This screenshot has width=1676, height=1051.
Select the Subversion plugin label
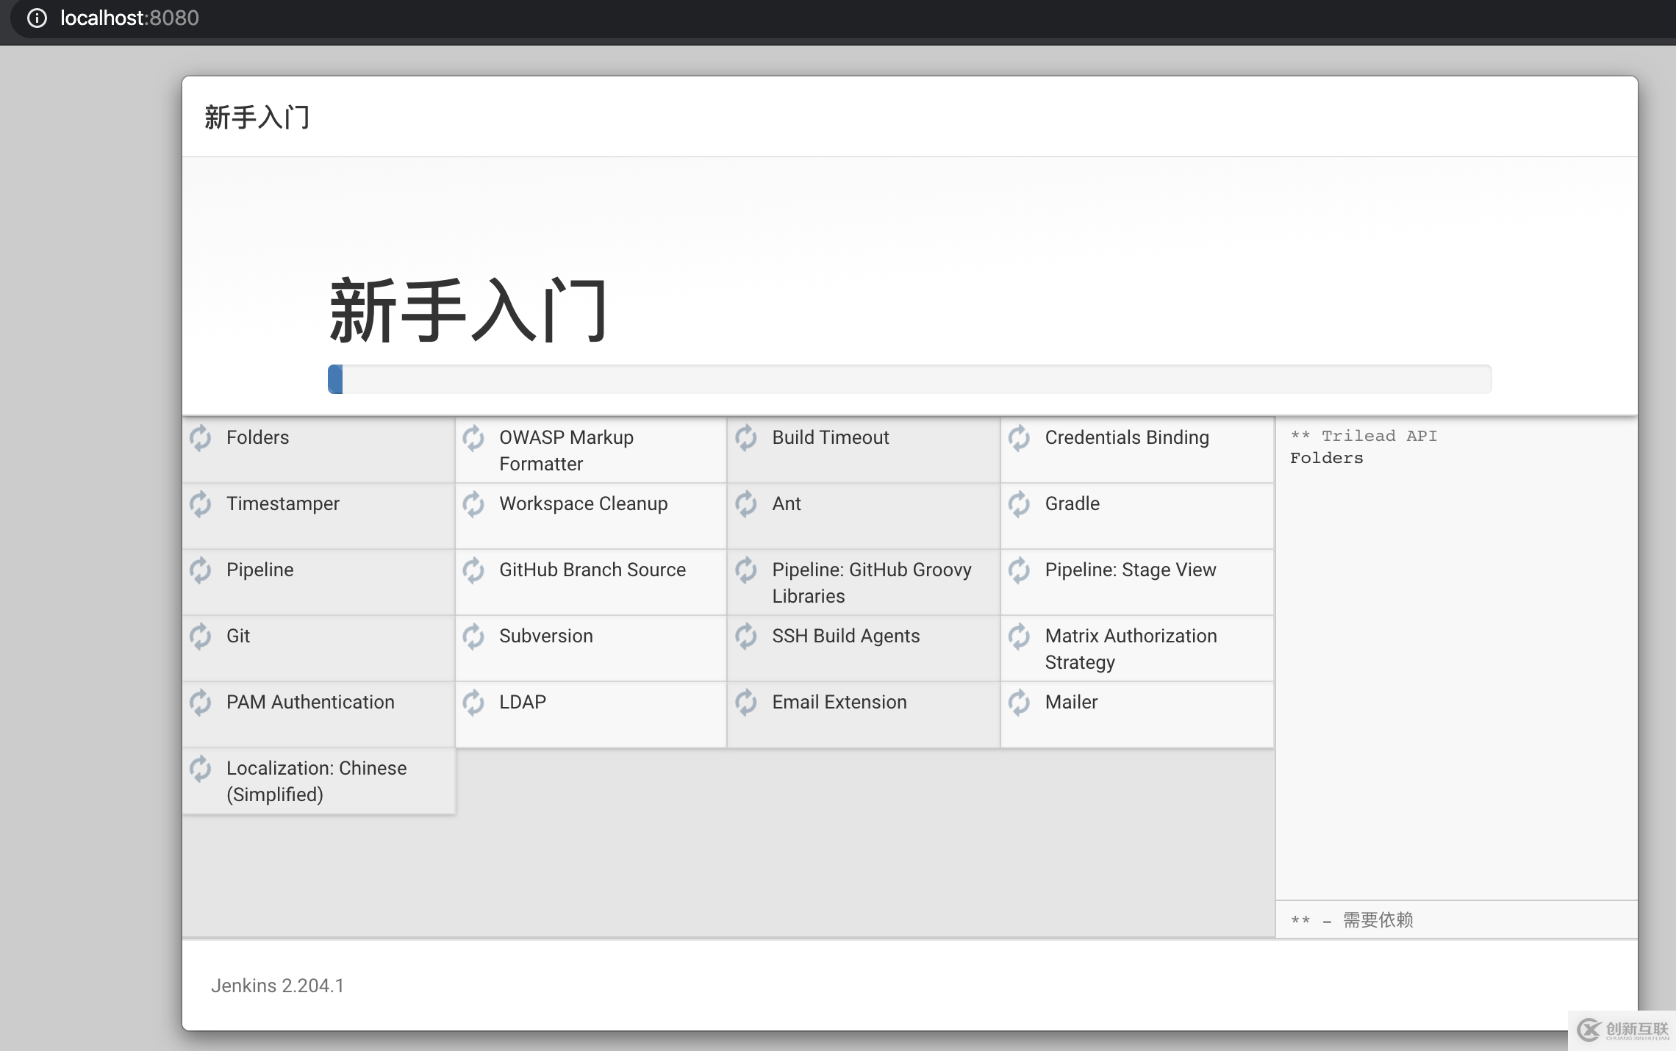point(546,636)
